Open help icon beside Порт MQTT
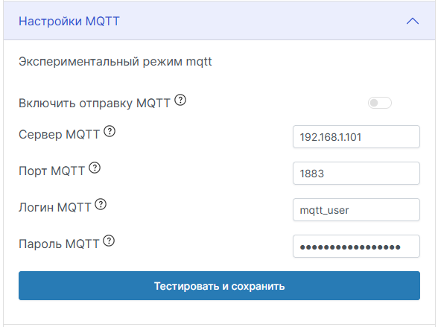The width and height of the screenshot is (438, 327). pyautogui.click(x=95, y=168)
